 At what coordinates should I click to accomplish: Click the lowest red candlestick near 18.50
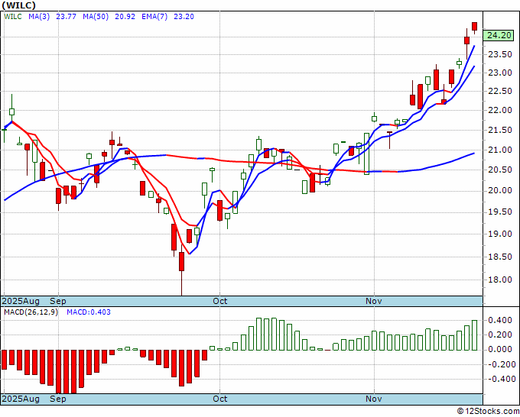pos(182,262)
